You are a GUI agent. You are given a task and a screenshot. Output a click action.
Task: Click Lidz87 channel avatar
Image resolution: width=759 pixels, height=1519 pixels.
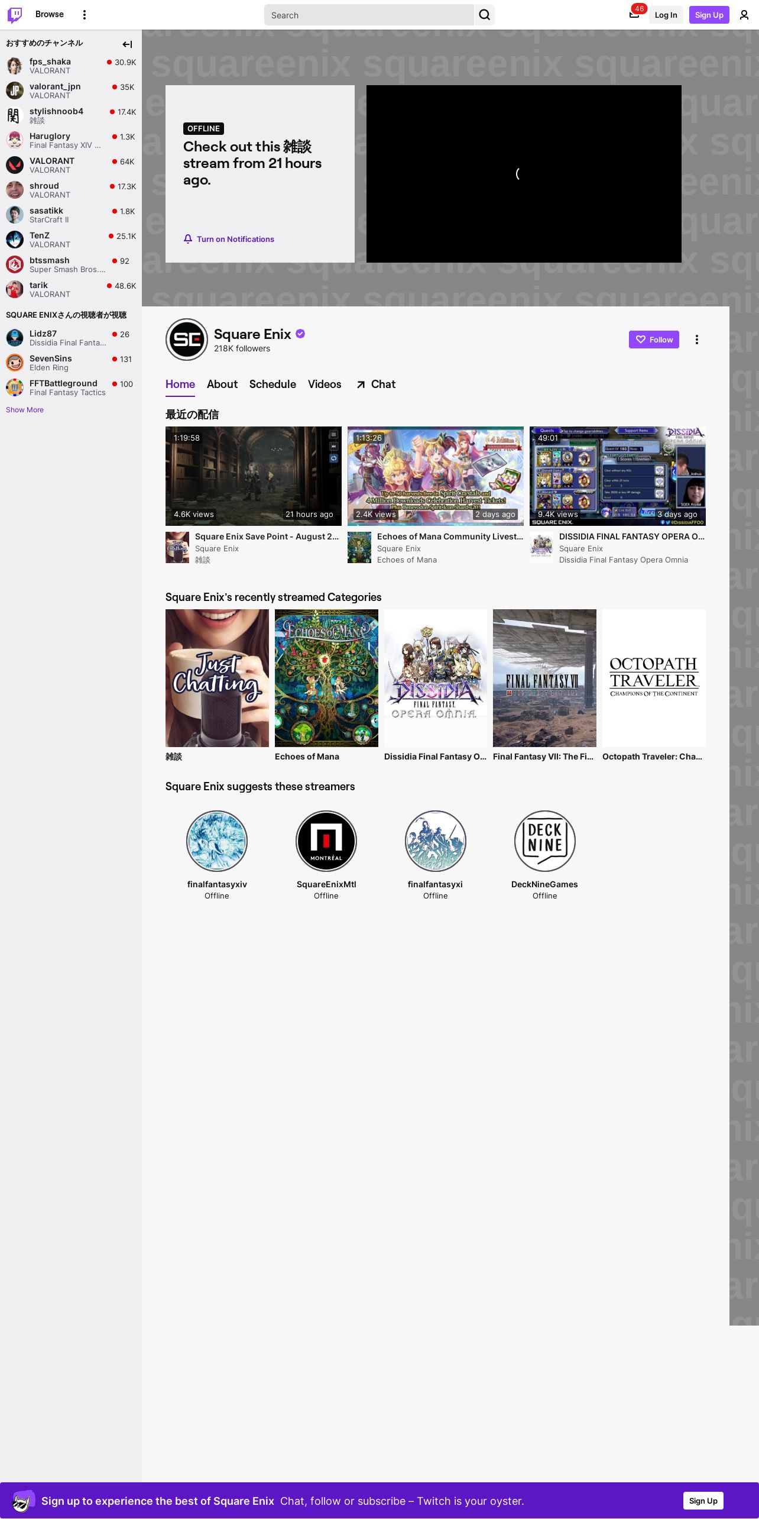point(15,338)
